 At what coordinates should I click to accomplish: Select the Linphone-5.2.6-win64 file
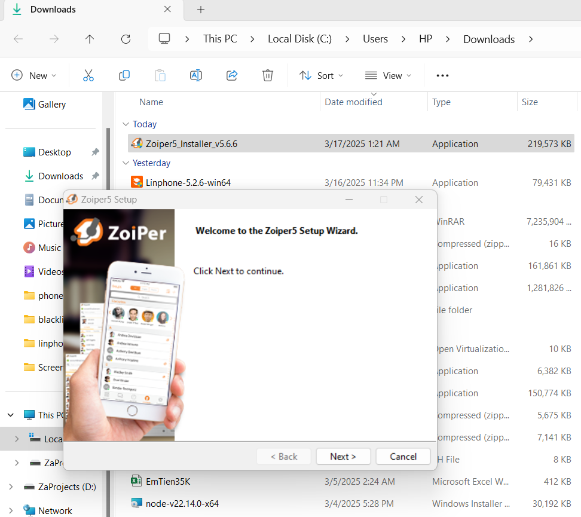point(188,183)
